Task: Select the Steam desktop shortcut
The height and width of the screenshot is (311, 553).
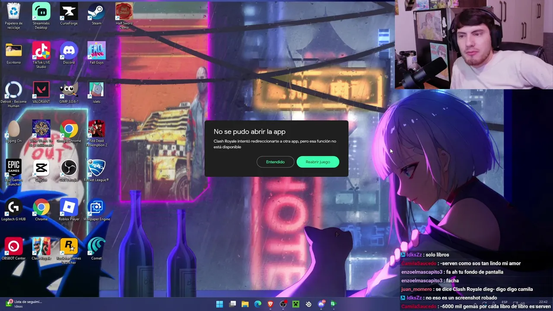Action: (x=96, y=14)
